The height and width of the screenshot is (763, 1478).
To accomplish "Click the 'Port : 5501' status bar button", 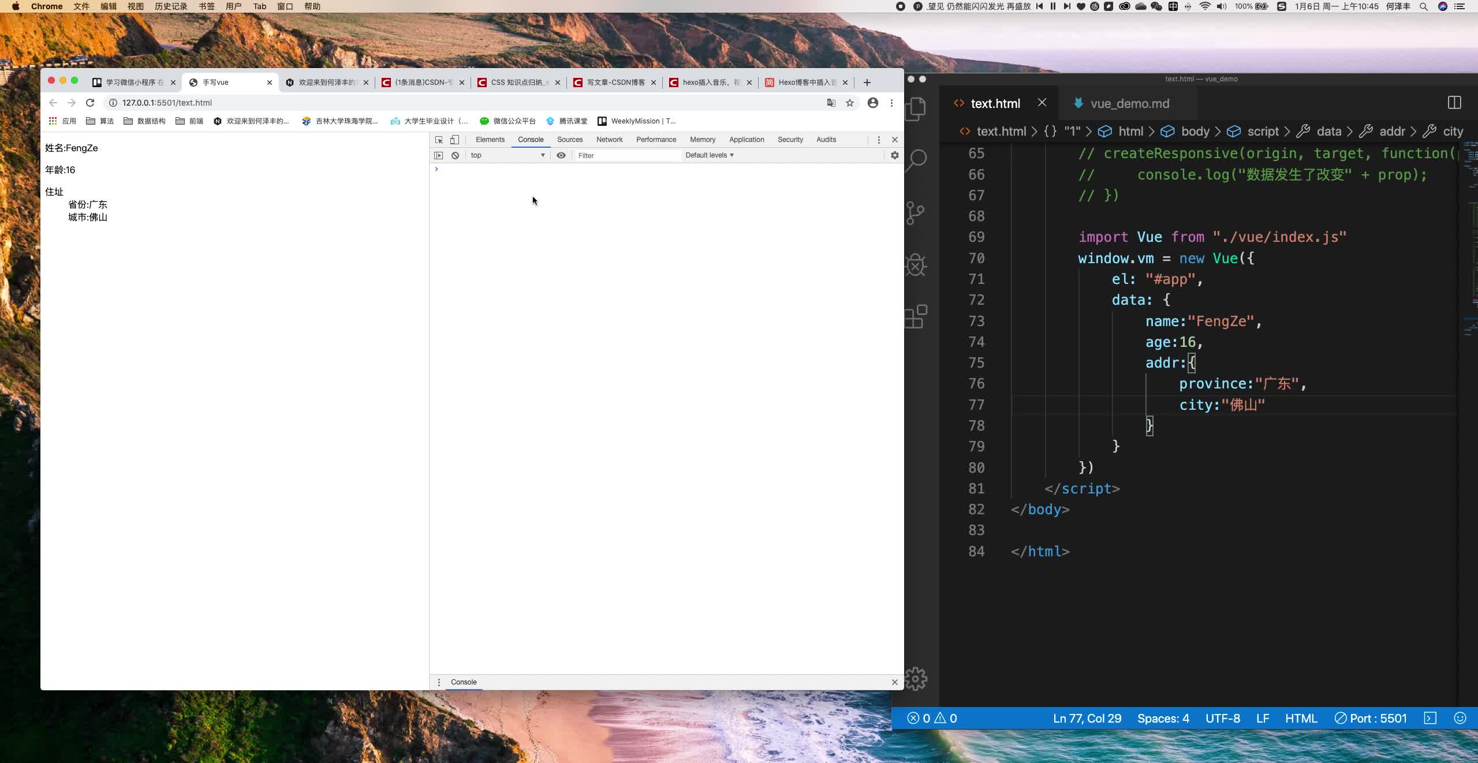I will (x=1371, y=718).
